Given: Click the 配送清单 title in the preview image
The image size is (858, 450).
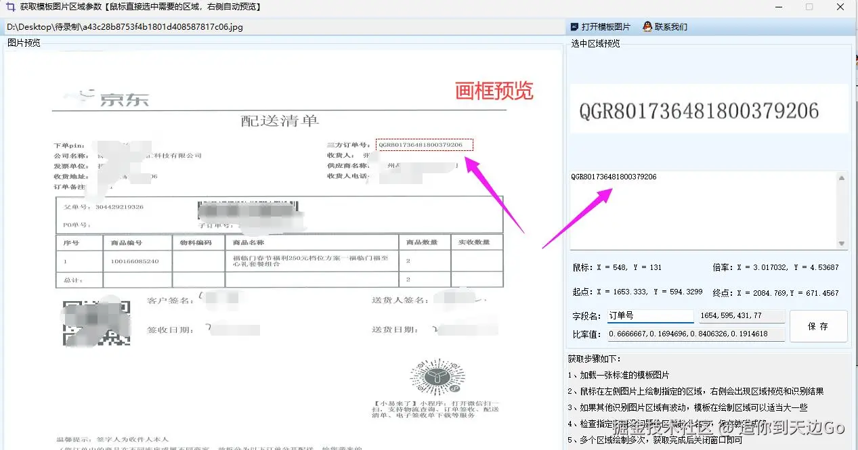Looking at the screenshot, I should (x=280, y=121).
